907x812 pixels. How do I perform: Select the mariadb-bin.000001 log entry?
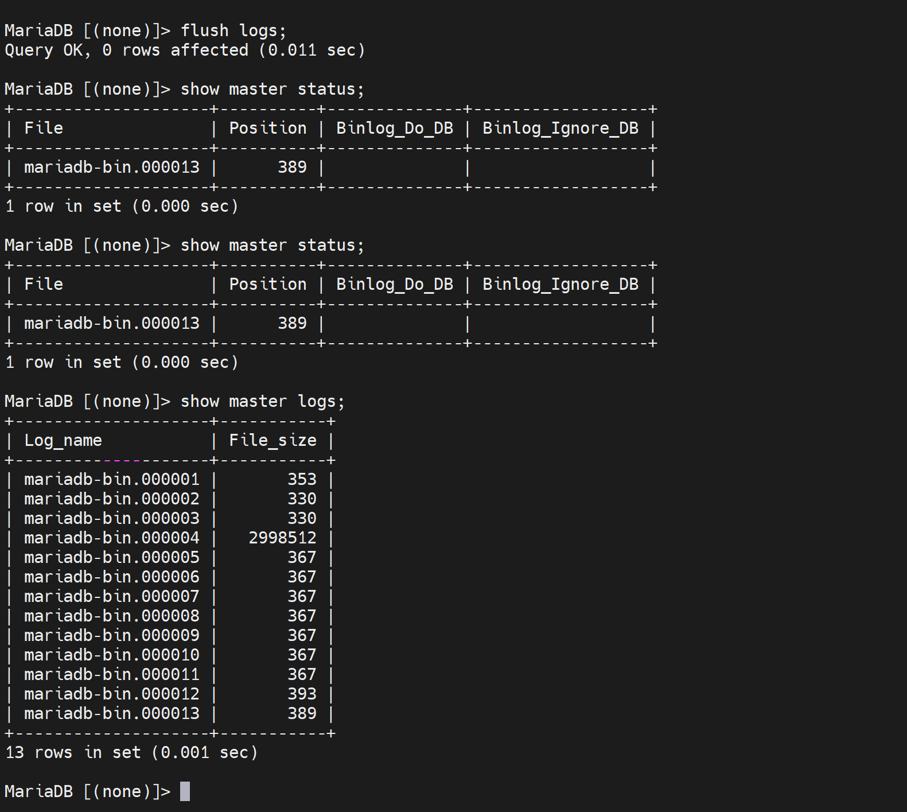point(111,479)
